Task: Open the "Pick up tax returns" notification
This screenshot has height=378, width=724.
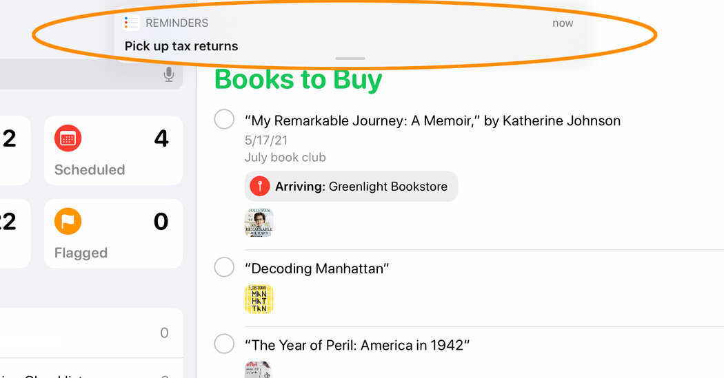Action: pos(350,34)
